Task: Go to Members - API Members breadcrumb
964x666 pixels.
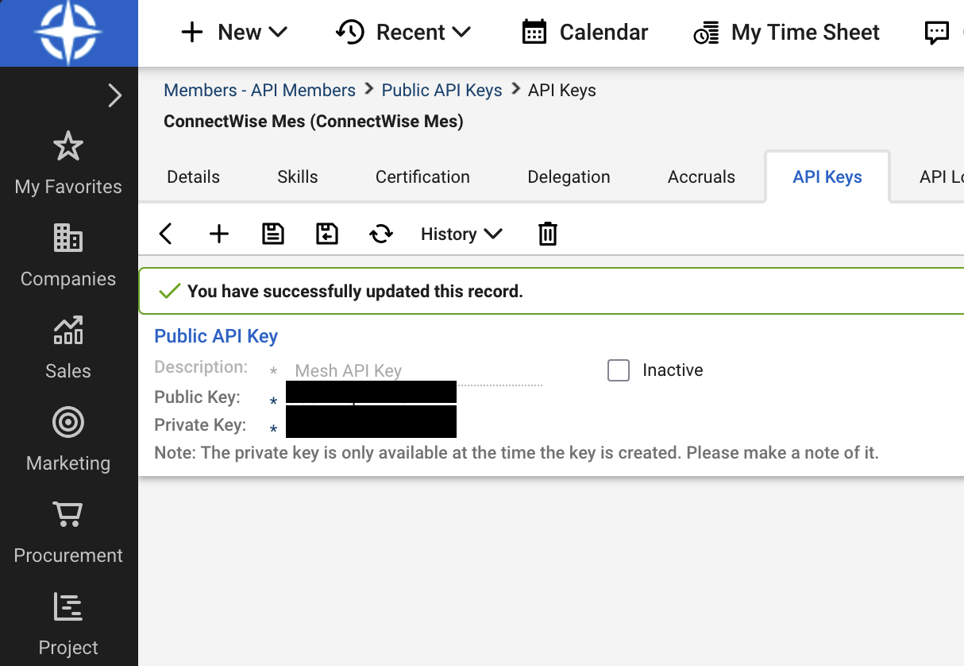Action: pyautogui.click(x=260, y=91)
